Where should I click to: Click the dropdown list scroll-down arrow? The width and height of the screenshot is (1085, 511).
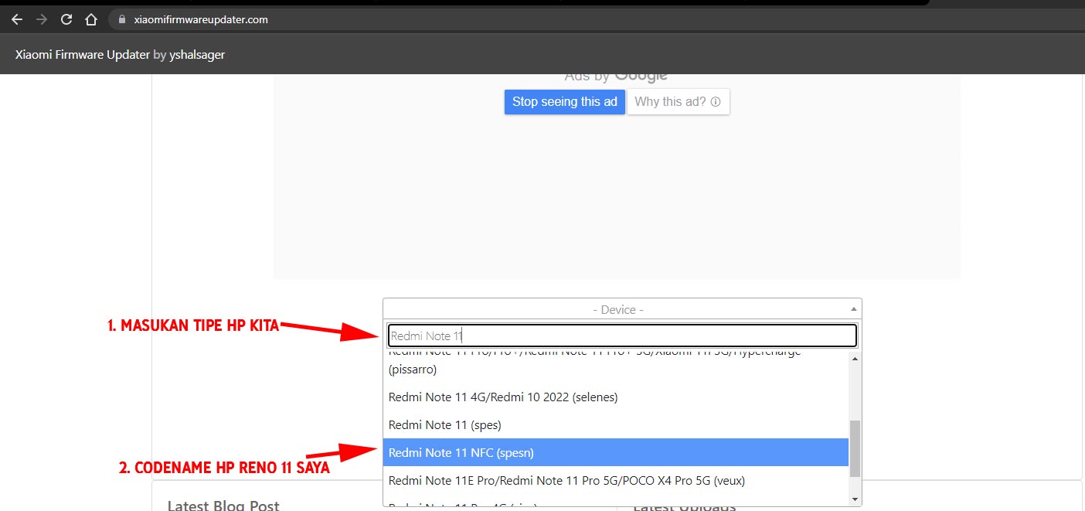tap(855, 499)
